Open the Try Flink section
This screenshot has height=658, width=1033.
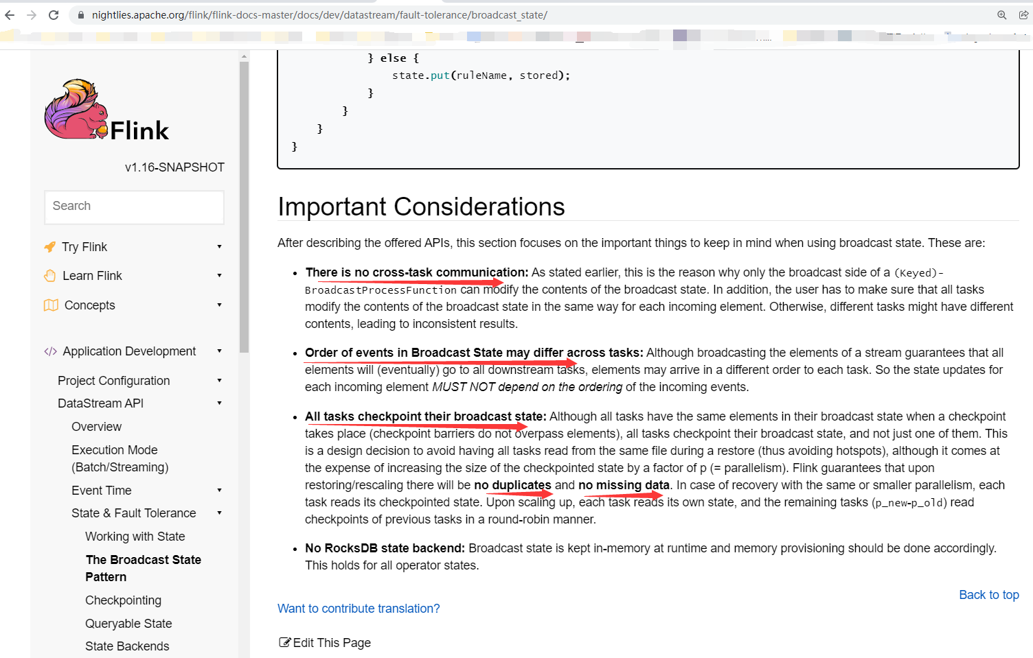[84, 247]
